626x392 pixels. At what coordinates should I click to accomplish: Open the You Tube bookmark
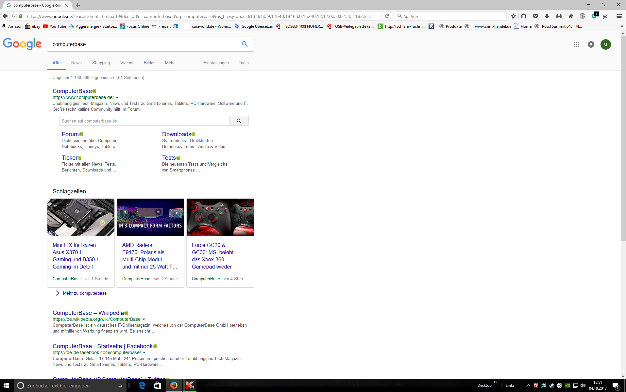pyautogui.click(x=54, y=26)
